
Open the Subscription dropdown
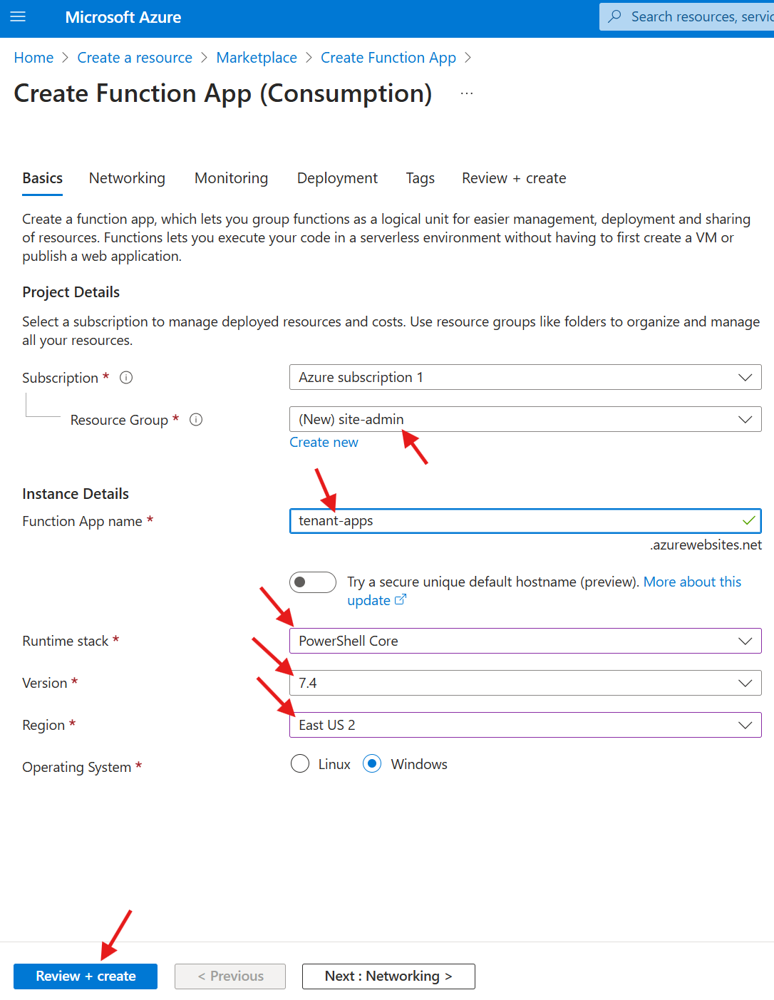[745, 377]
